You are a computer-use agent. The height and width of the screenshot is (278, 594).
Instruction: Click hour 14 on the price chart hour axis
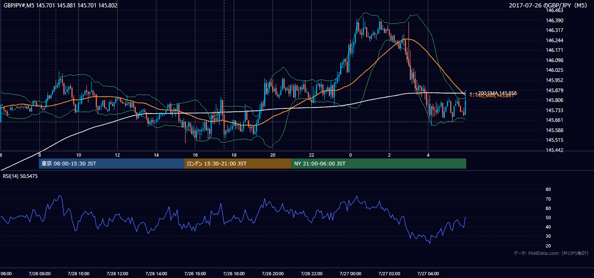point(156,155)
